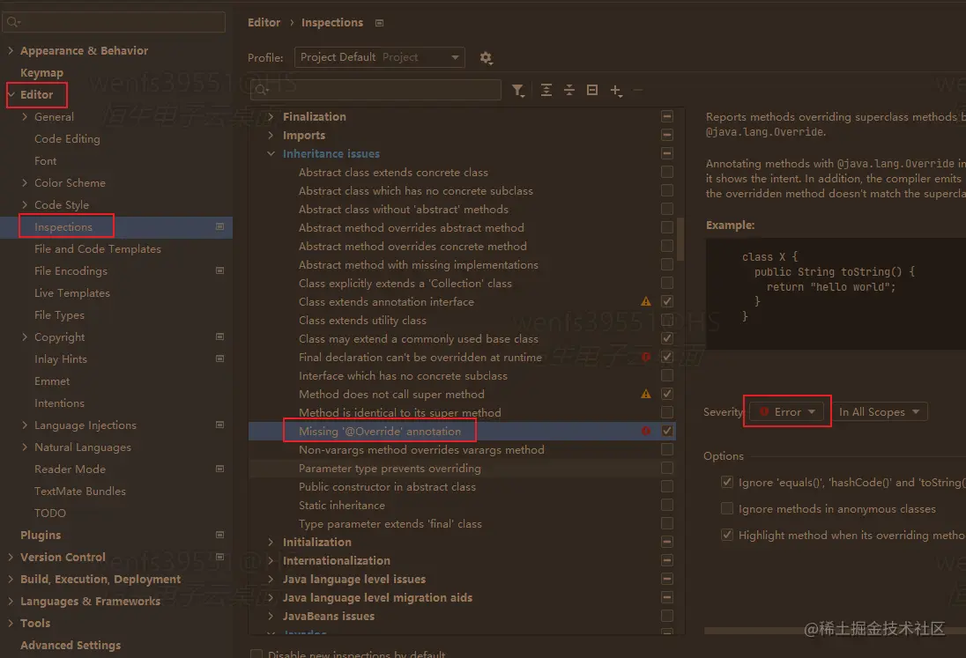Open Code Editing settings
966x658 pixels.
pyautogui.click(x=67, y=139)
